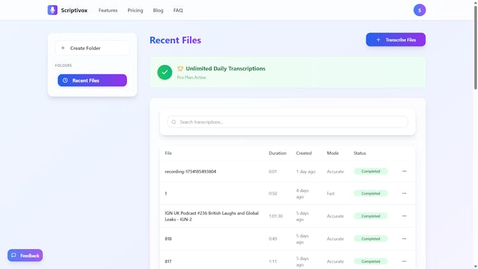This screenshot has height=269, width=478.
Task: Show the more options menu for file 817
Action: click(404, 261)
